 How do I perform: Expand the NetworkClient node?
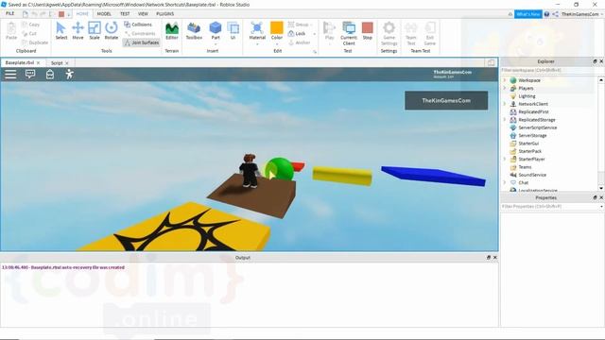[504, 104]
